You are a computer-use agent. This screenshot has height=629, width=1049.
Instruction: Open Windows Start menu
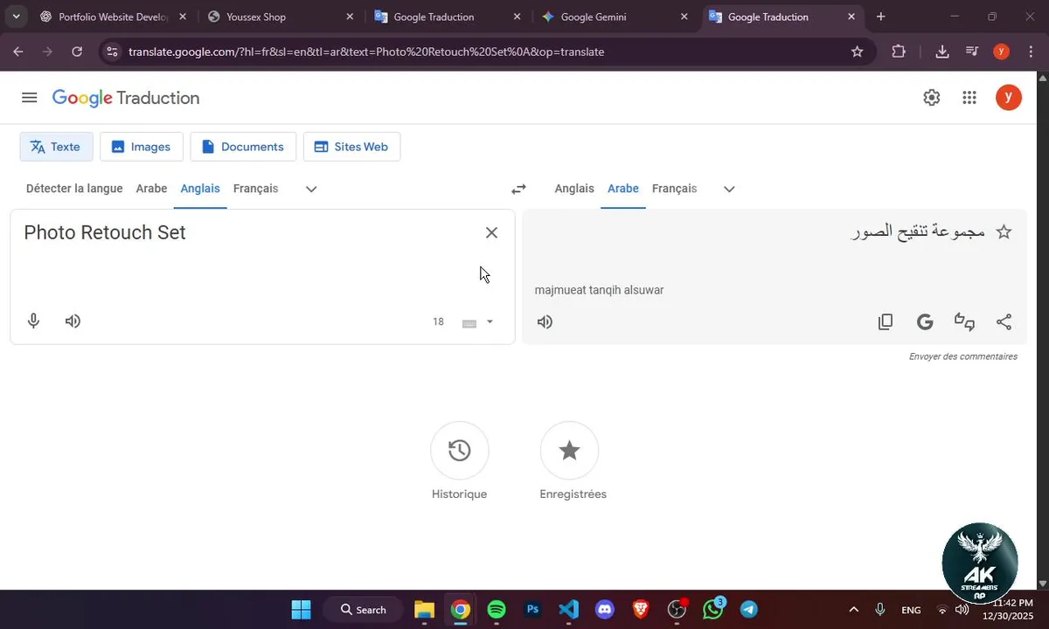click(x=301, y=610)
